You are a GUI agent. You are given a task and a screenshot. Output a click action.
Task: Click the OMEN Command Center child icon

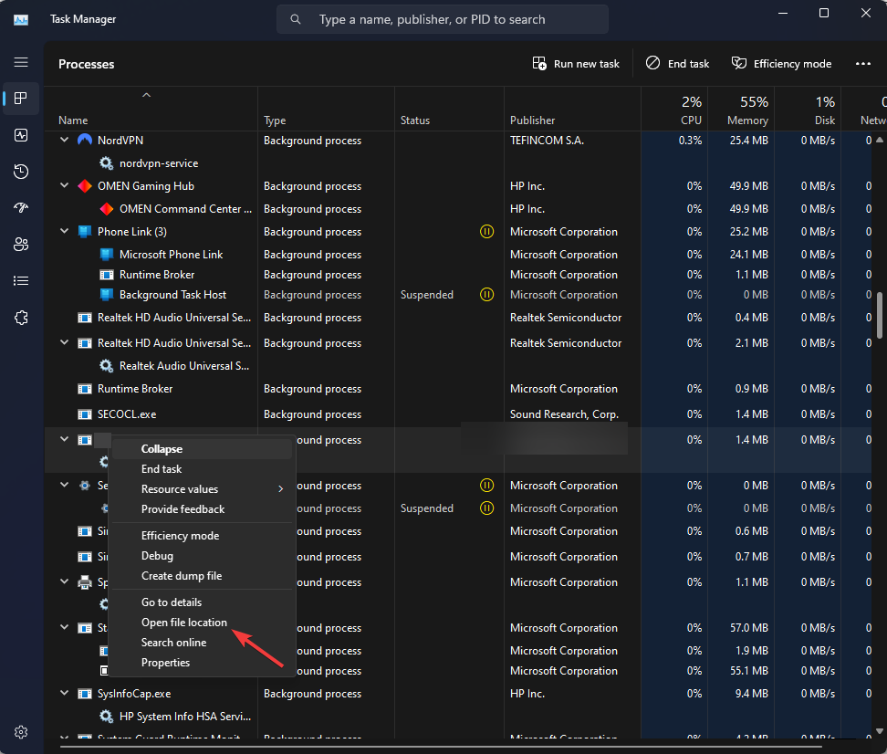pyautogui.click(x=107, y=209)
